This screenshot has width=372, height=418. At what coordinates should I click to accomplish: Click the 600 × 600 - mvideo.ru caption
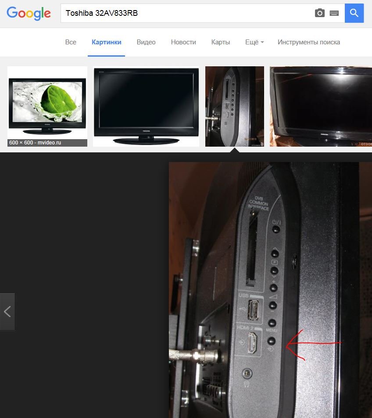47,143
